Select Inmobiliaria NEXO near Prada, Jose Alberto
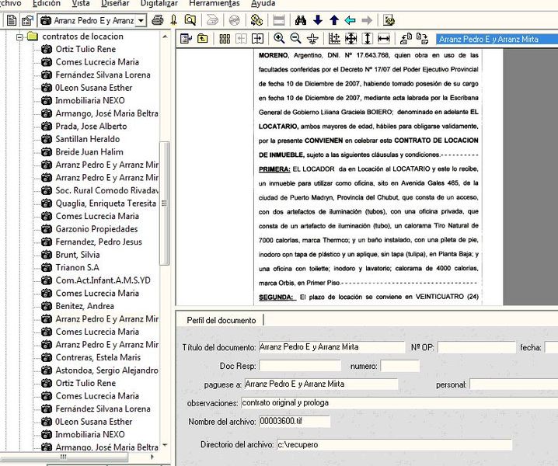 coord(90,100)
